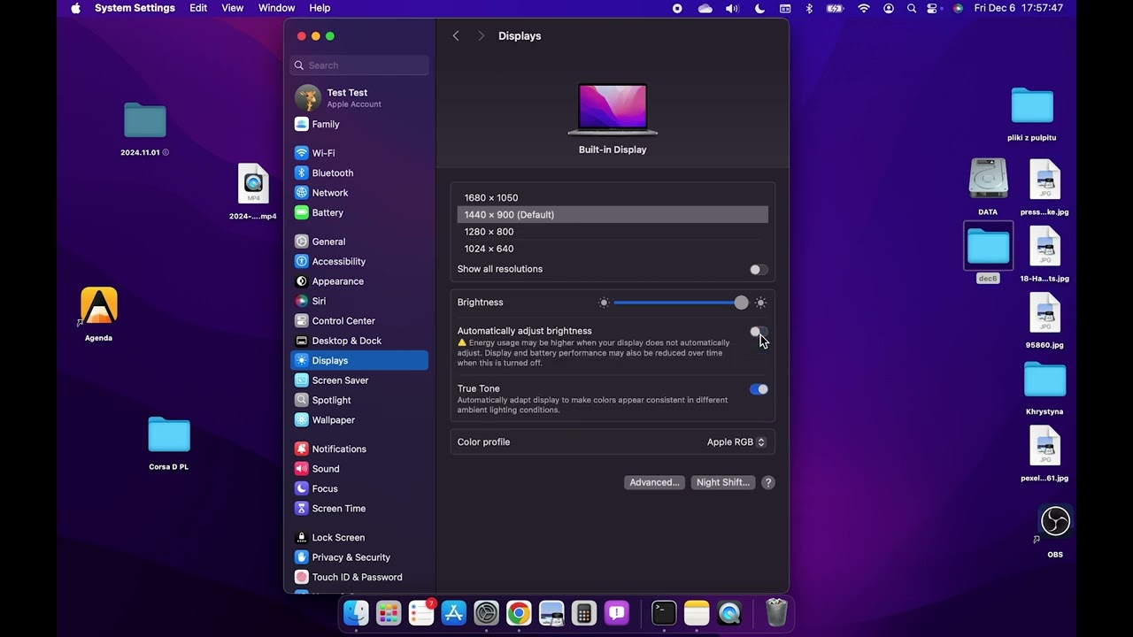Open Family settings in sidebar
Viewport: 1133px width, 637px height.
[359, 125]
